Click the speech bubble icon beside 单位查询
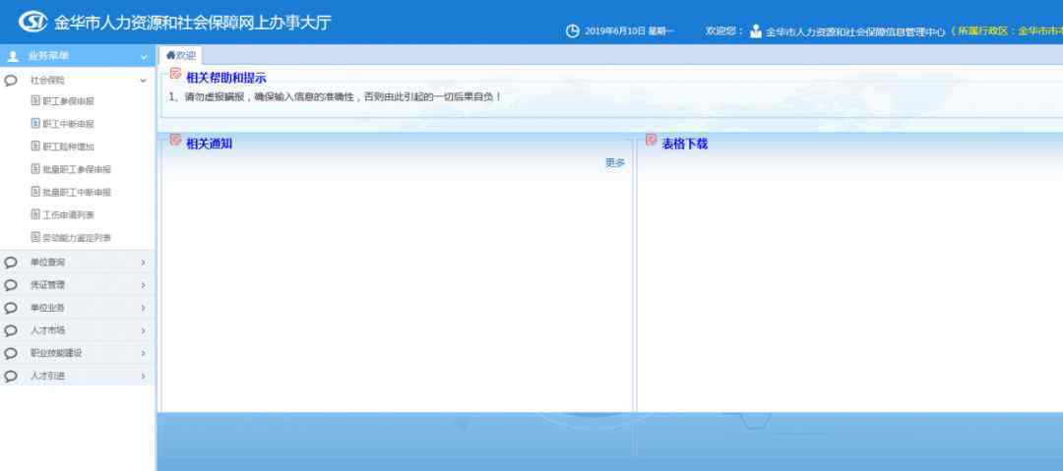1063x471 pixels. point(11,263)
